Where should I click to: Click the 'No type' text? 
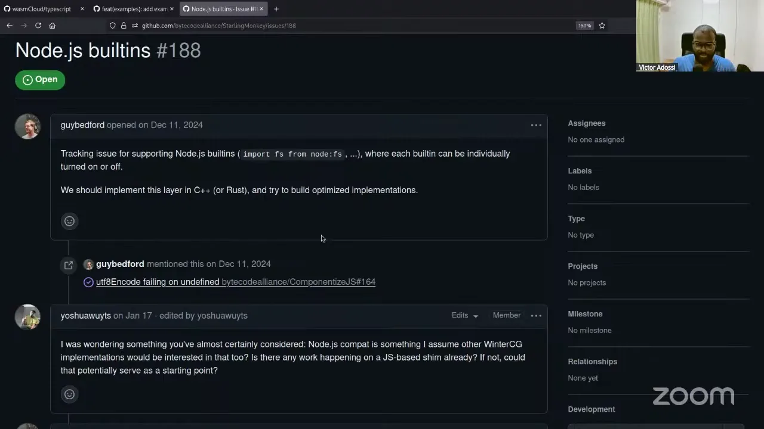pyautogui.click(x=581, y=235)
